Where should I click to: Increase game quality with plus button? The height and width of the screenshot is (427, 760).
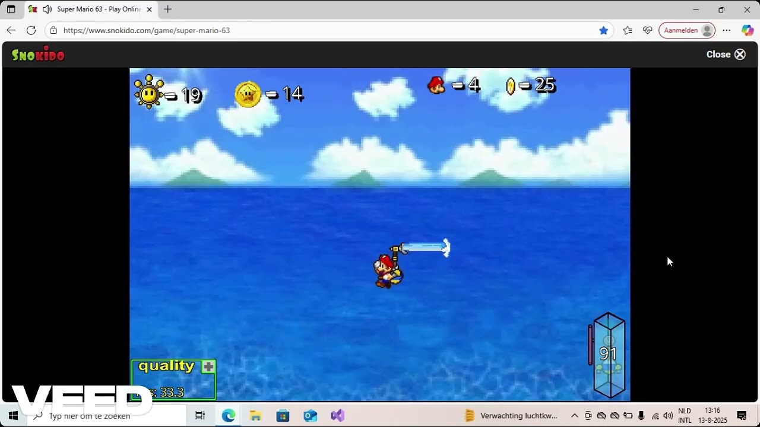pyautogui.click(x=208, y=367)
